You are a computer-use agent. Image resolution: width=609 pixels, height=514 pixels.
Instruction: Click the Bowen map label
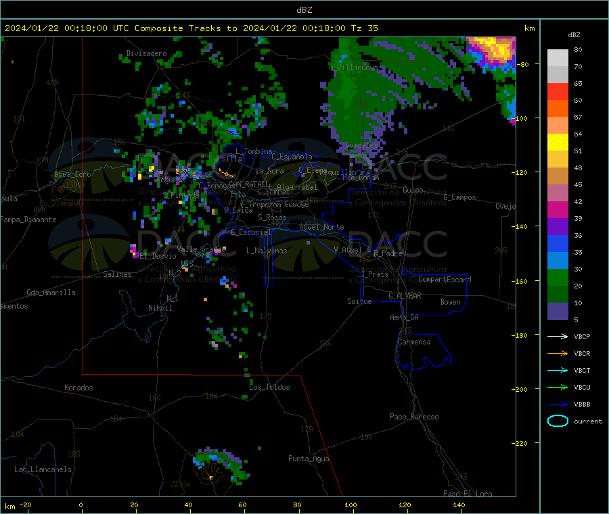click(450, 302)
